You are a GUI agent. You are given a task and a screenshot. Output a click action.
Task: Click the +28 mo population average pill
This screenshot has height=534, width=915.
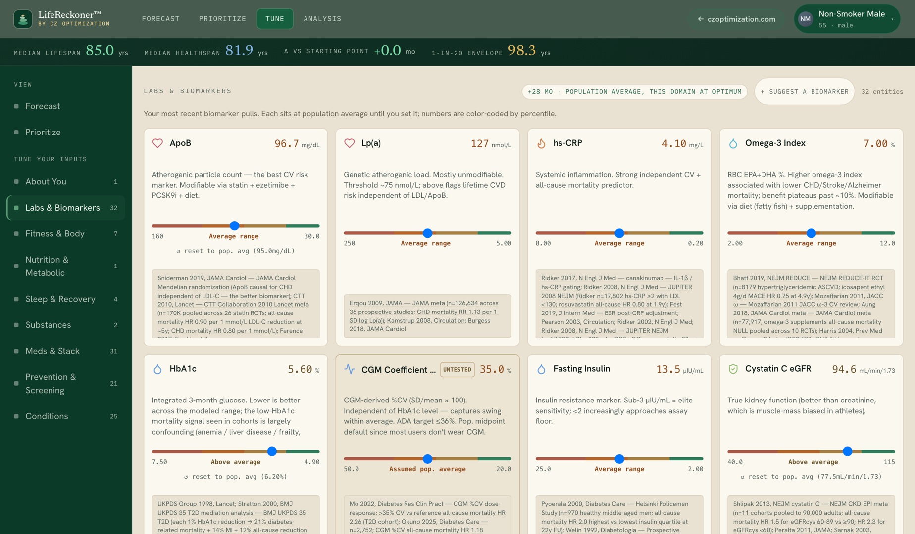634,91
